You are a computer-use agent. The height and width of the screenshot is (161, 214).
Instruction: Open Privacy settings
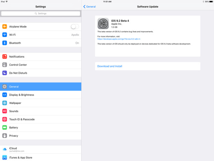(41, 136)
